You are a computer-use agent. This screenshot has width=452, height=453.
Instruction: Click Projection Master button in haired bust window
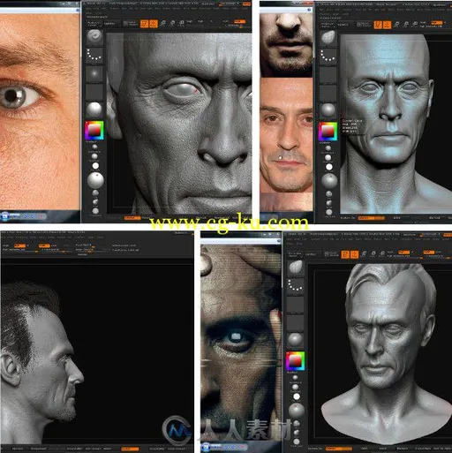tap(295, 254)
